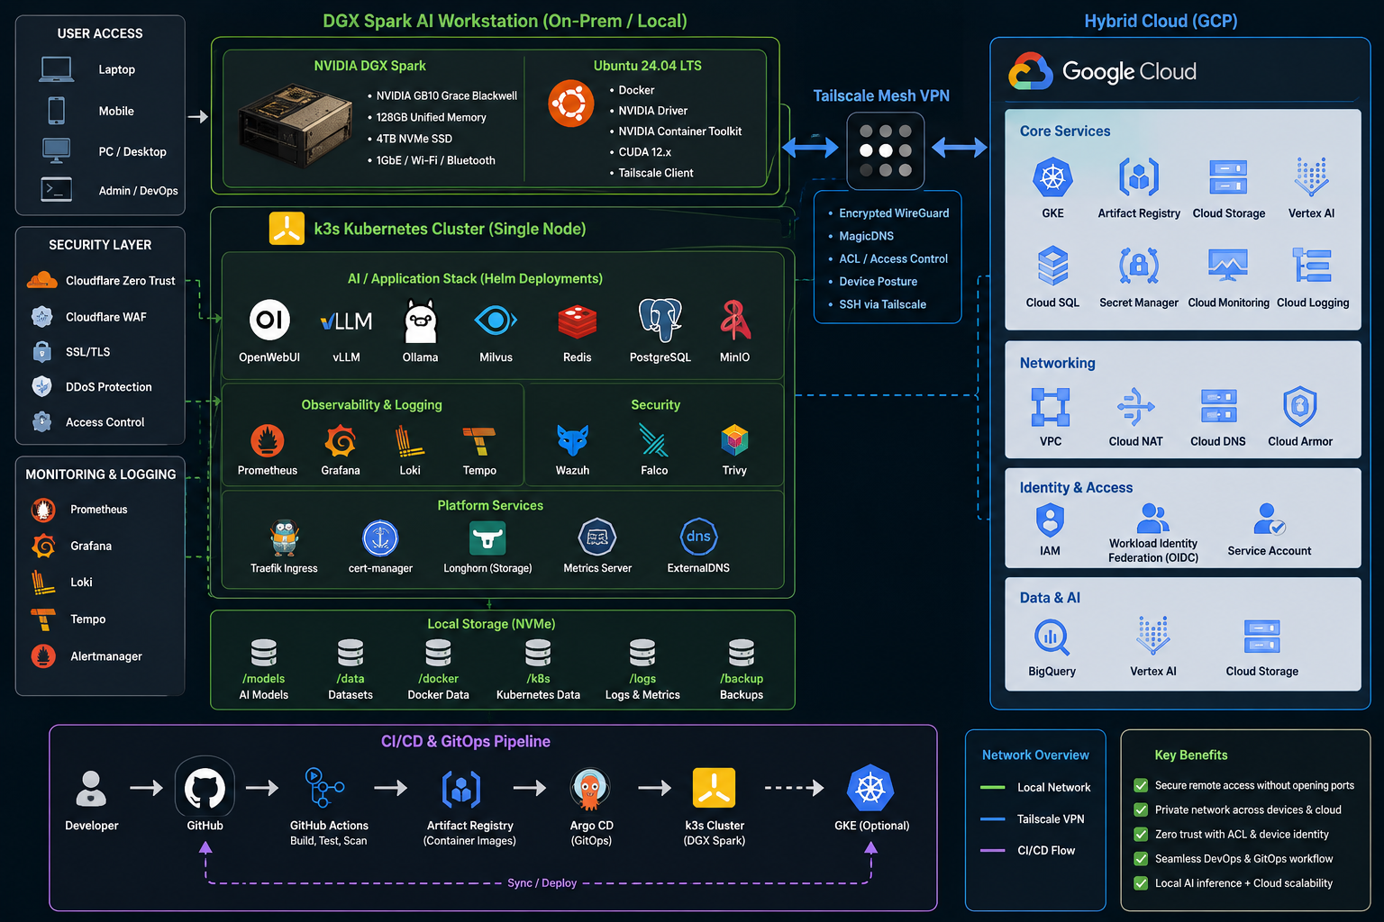Click the k3s Kubernetes Cluster logo
This screenshot has width=1384, height=922.
(287, 229)
